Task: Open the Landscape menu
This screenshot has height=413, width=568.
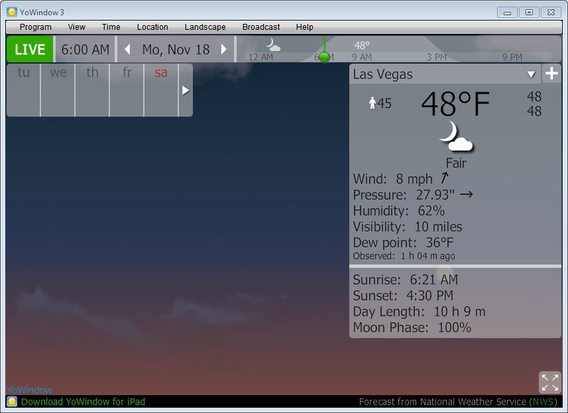Action: click(x=205, y=27)
